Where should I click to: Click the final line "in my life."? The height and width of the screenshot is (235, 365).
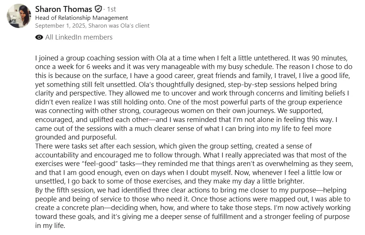point(50,225)
